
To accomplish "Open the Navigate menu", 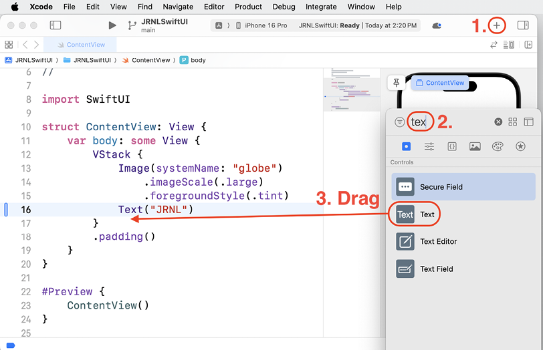I will pyautogui.click(x=178, y=7).
